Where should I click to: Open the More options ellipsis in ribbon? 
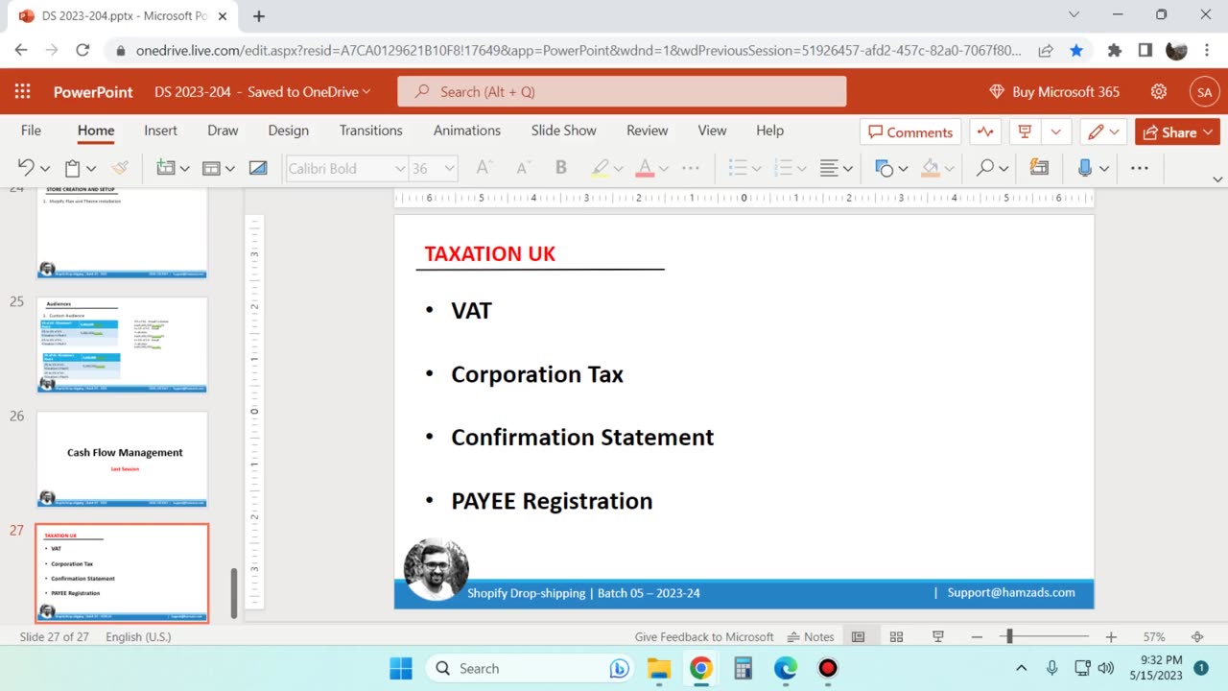1140,168
